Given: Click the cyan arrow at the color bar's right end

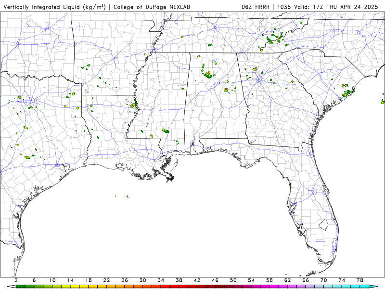Looking at the screenshot, I should tap(374, 287).
